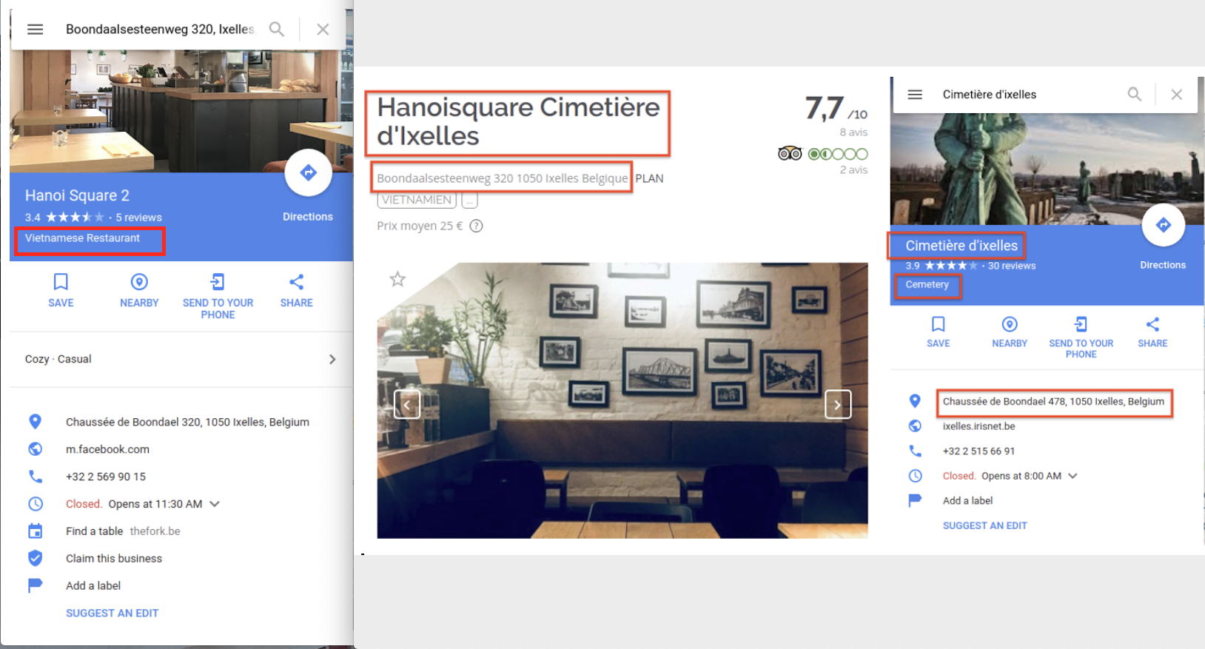Expand cemetery opening hours dropdown

[1073, 476]
